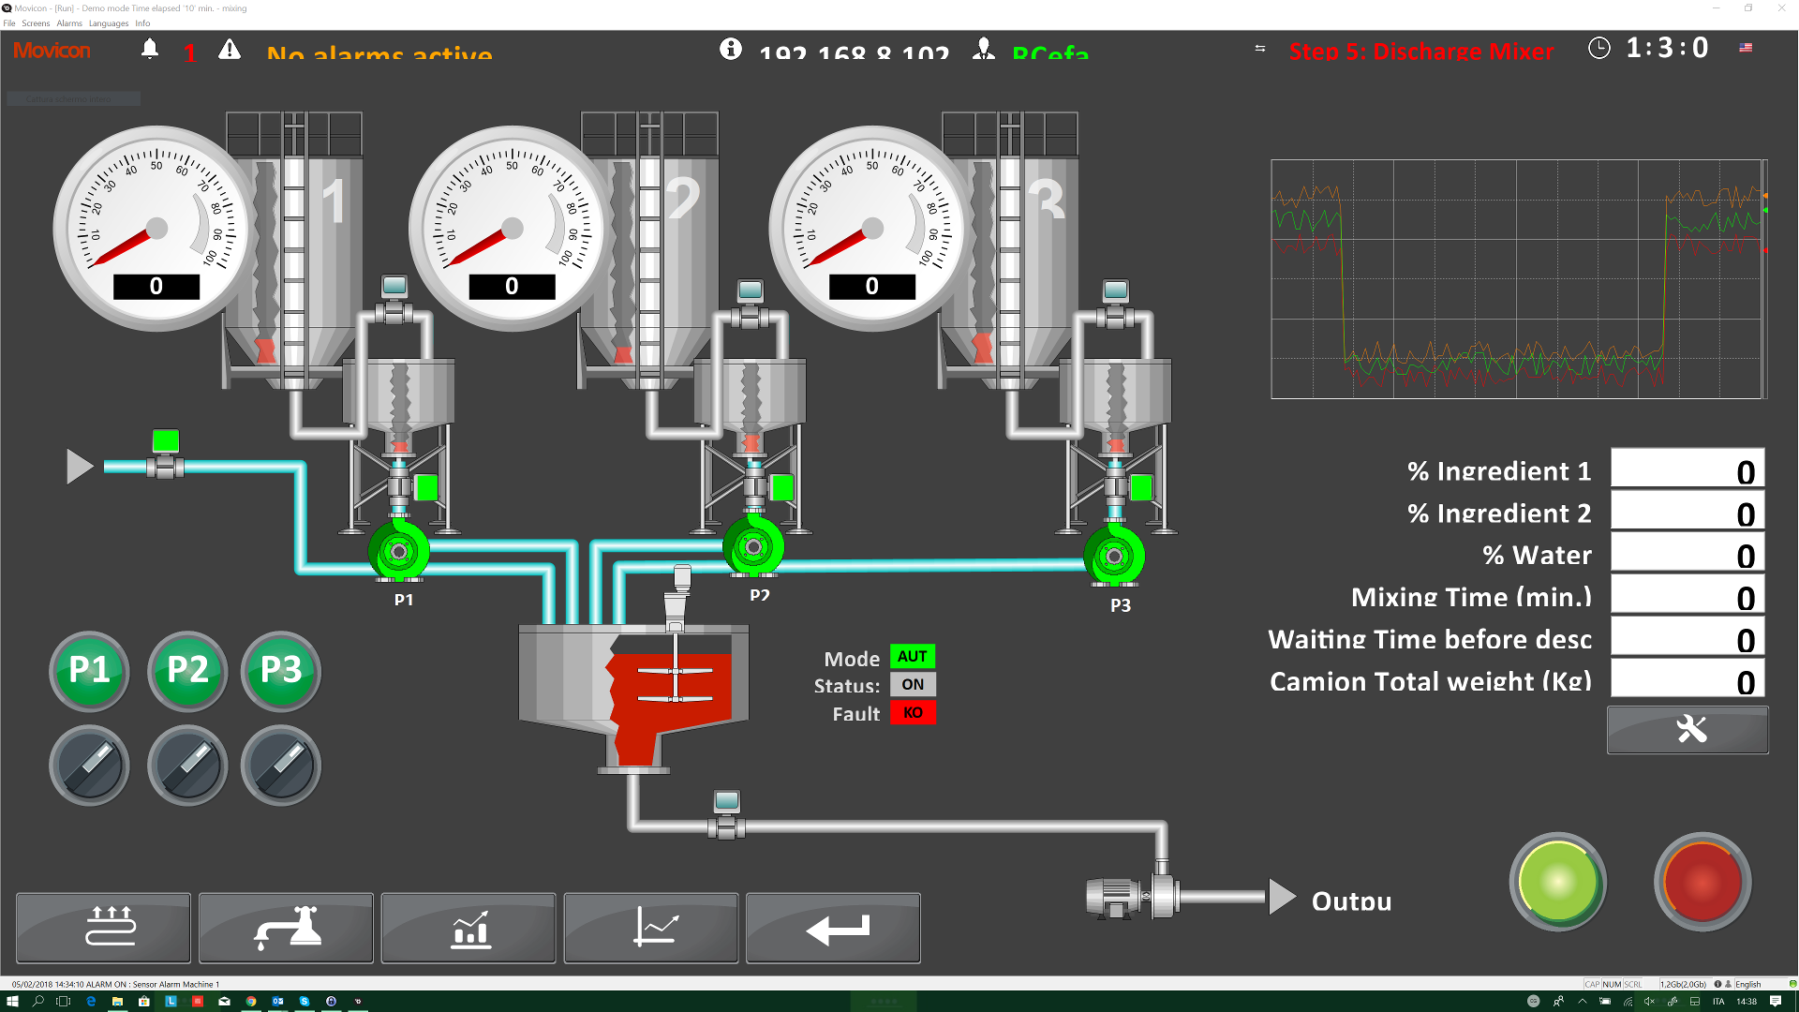Open the Languages menu
Screen dimensions: 1799x1012
click(x=109, y=23)
